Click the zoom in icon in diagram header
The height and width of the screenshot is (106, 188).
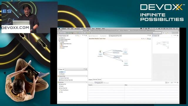coord(142,39)
